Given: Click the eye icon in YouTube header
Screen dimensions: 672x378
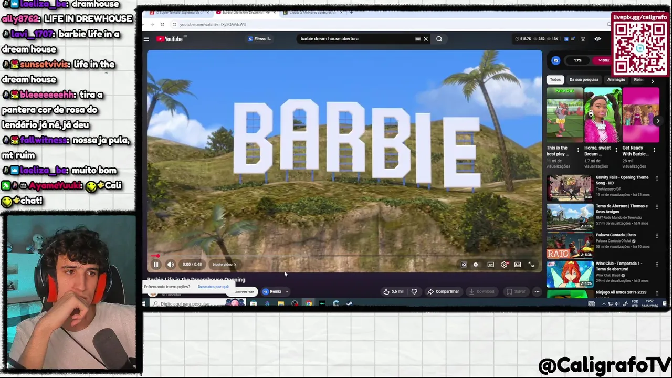Looking at the screenshot, I should coord(598,39).
